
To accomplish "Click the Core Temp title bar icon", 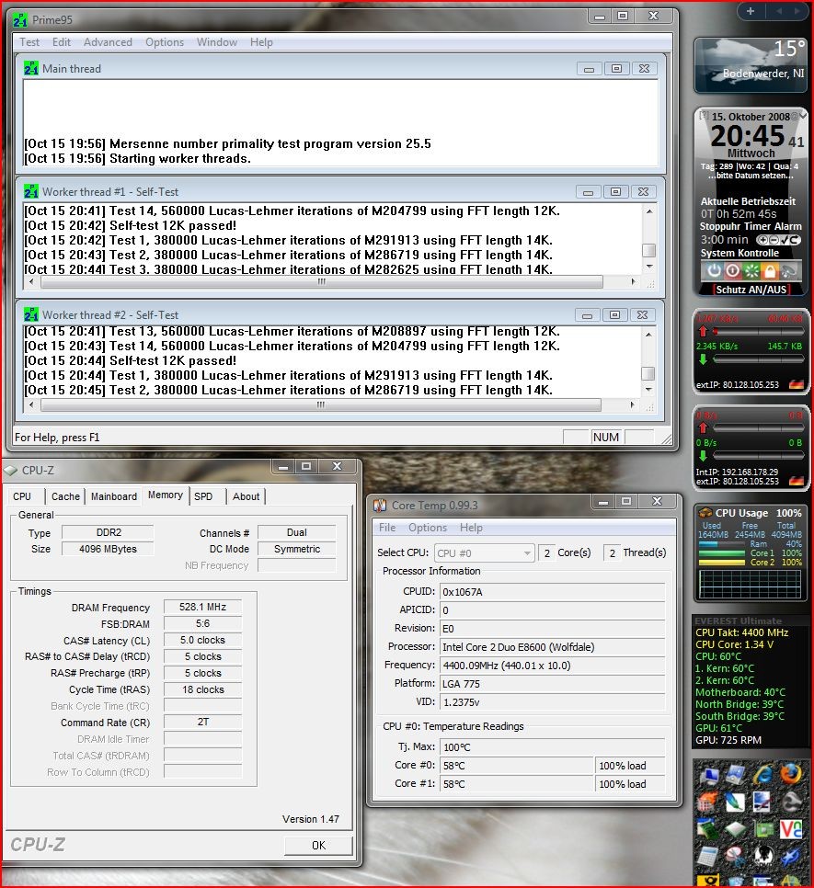I will coord(380,506).
